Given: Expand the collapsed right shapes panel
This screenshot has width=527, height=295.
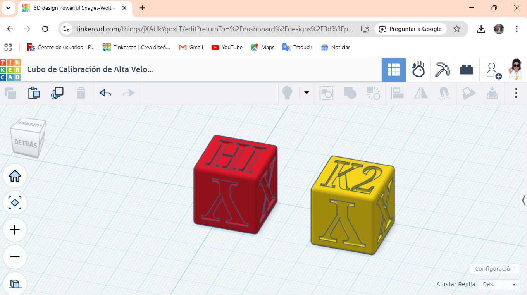Looking at the screenshot, I should point(524,200).
